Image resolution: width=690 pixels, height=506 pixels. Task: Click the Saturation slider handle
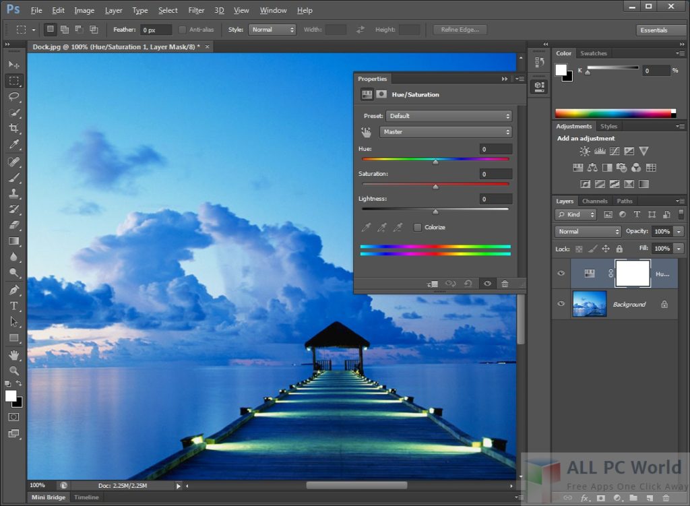435,187
